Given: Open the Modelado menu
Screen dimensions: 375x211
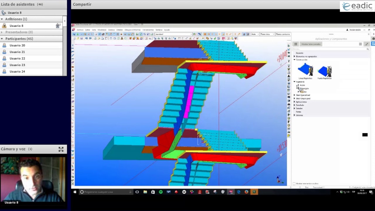Looking at the screenshot, I should (102, 30).
